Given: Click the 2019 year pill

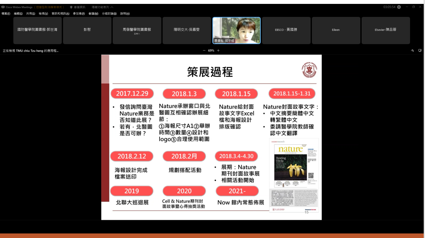Looking at the screenshot, I should pos(132,191).
